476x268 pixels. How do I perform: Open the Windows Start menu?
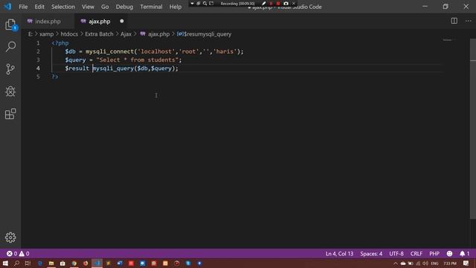5,263
